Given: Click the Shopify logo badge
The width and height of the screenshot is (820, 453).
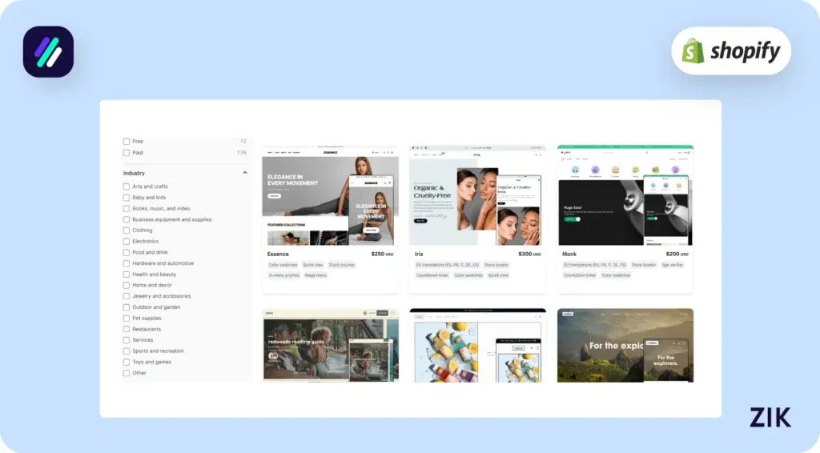Looking at the screenshot, I should click(731, 50).
